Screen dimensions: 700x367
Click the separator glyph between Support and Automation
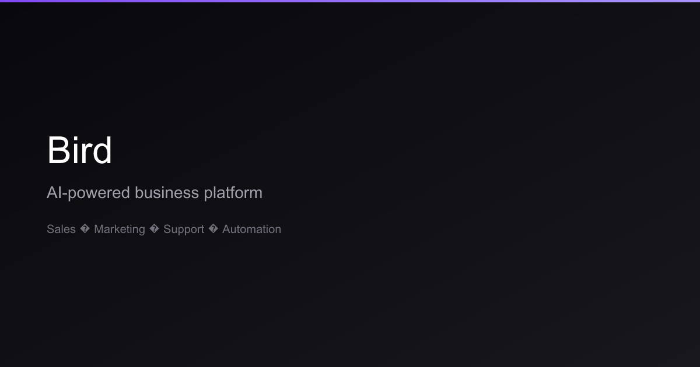click(213, 229)
